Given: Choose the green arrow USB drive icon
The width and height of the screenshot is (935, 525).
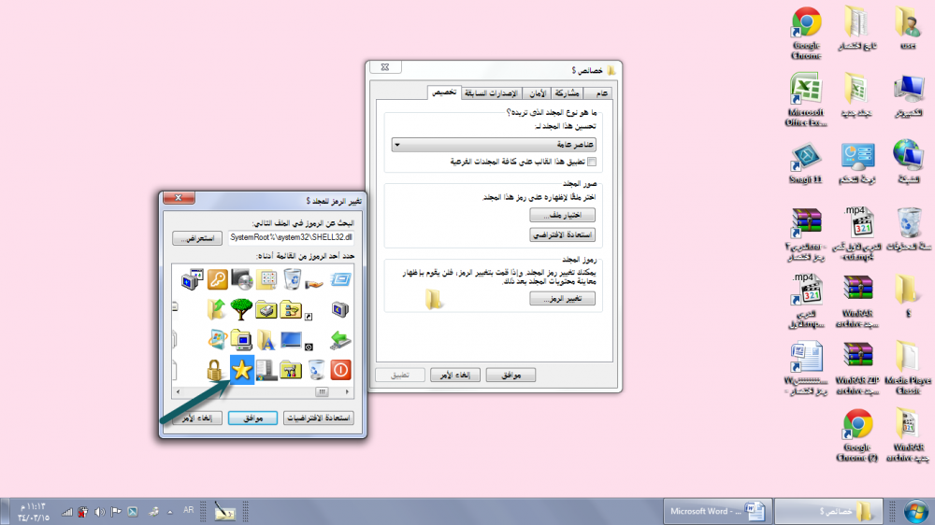Looking at the screenshot, I should (x=341, y=339).
